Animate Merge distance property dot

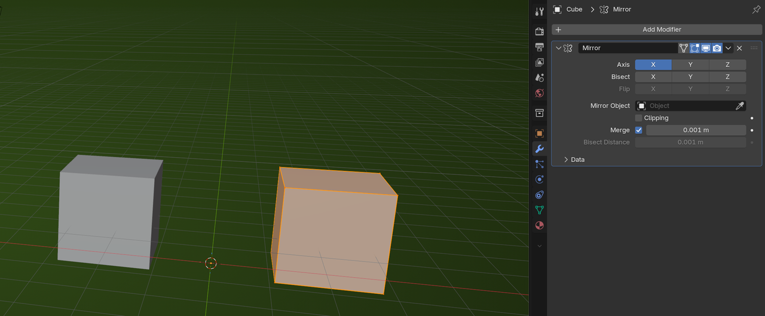click(x=752, y=130)
